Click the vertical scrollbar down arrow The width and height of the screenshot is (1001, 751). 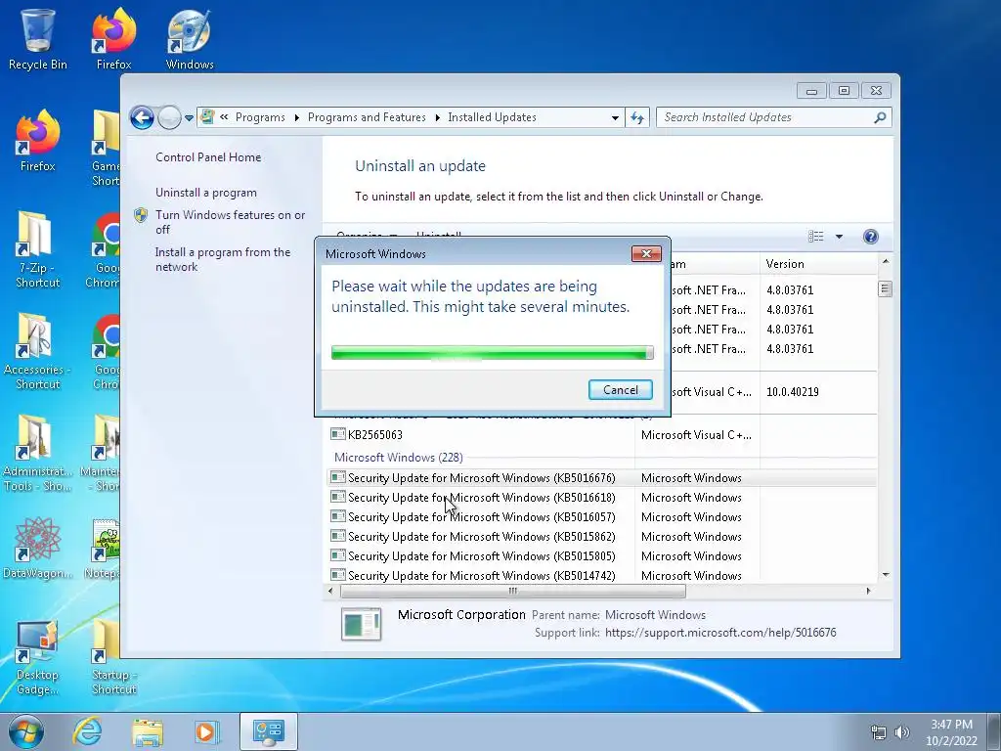[x=885, y=575]
